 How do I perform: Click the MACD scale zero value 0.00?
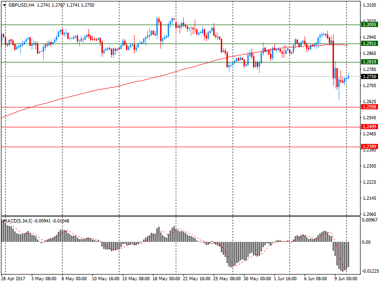click(367, 242)
